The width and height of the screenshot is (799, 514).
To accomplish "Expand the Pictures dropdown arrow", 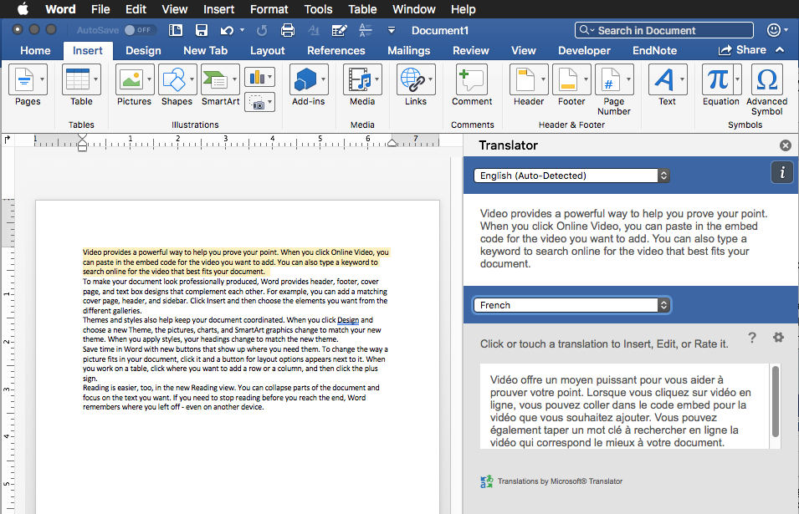I will pyautogui.click(x=149, y=79).
